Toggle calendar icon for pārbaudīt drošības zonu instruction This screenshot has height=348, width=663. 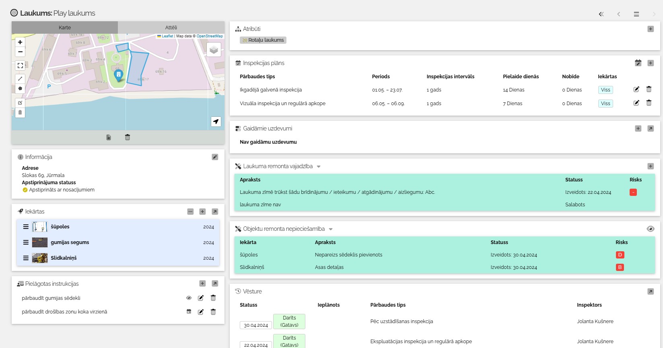[x=189, y=311]
